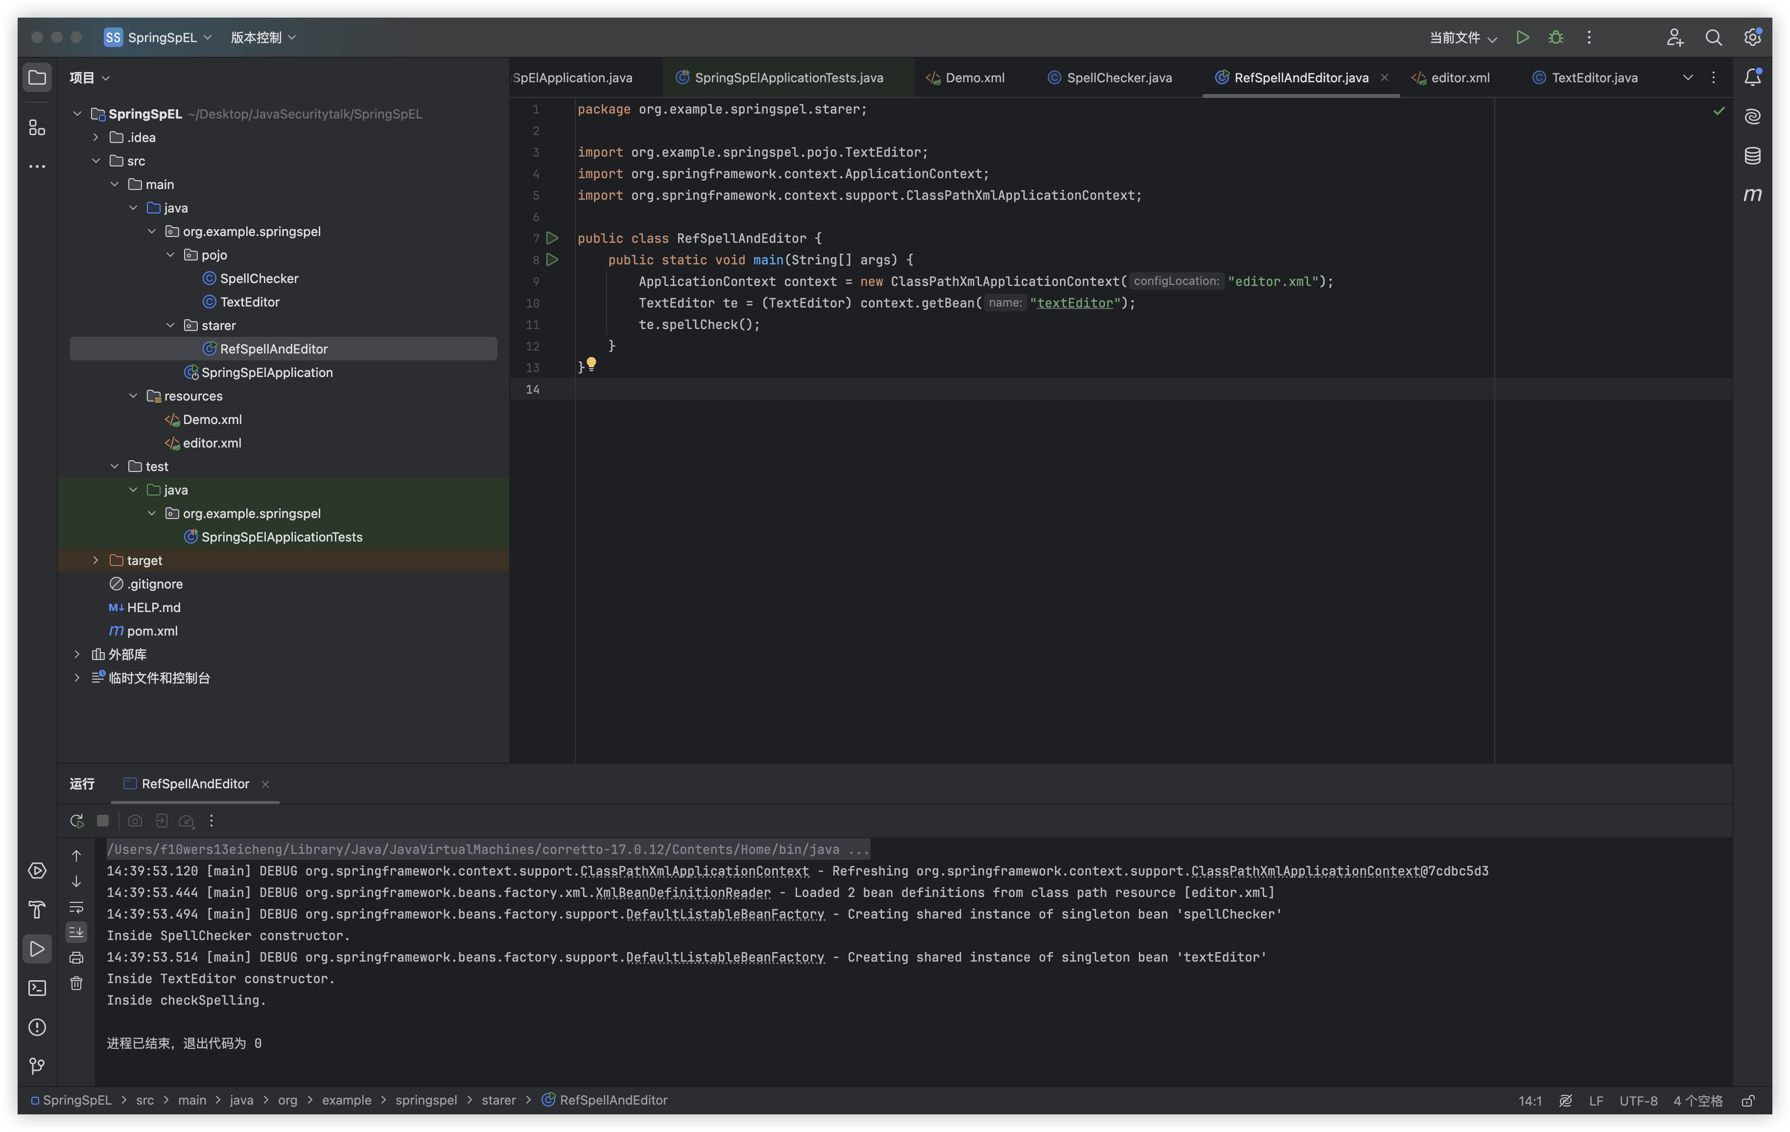
Task: Open the Structure tool window icon
Action: pos(36,127)
